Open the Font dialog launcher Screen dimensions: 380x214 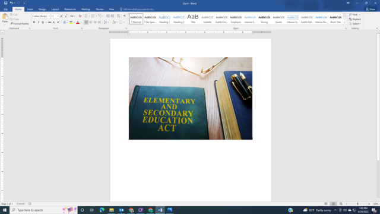tap(82, 29)
